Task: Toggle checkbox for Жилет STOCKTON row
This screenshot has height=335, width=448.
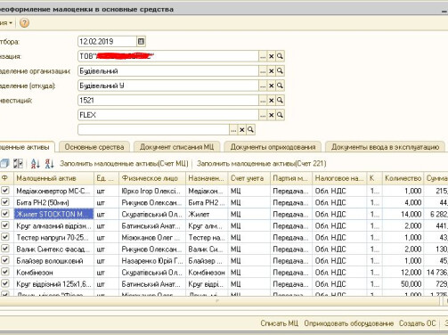Action: coord(5,214)
